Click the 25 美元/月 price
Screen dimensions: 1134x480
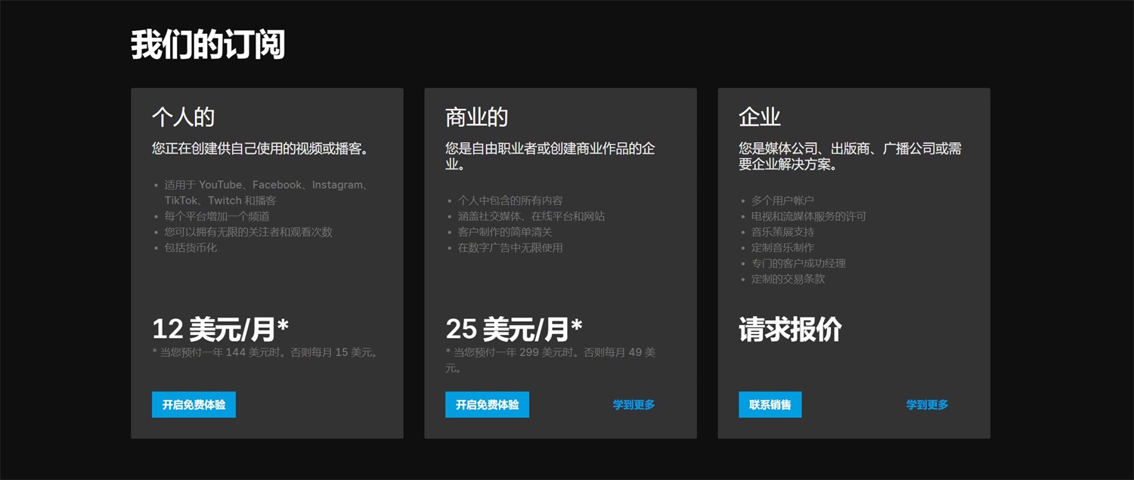pos(513,329)
